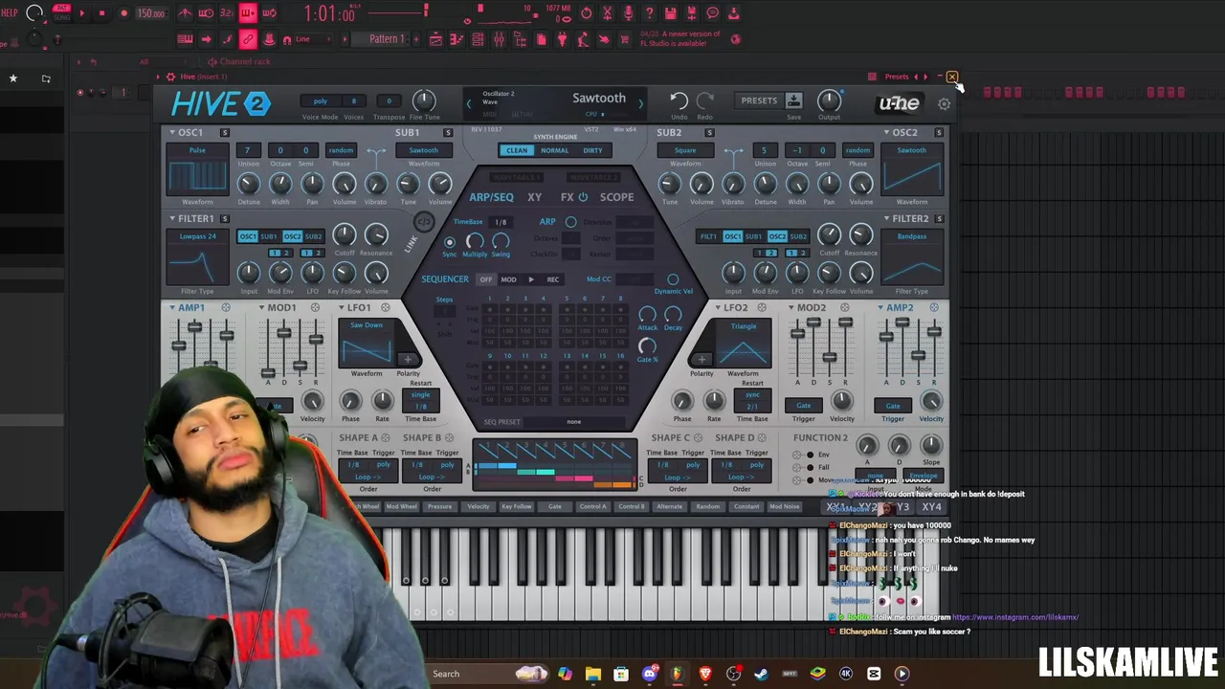This screenshot has height=689, width=1225.
Task: Collapse the OSC2 panel triangle
Action: (x=886, y=133)
